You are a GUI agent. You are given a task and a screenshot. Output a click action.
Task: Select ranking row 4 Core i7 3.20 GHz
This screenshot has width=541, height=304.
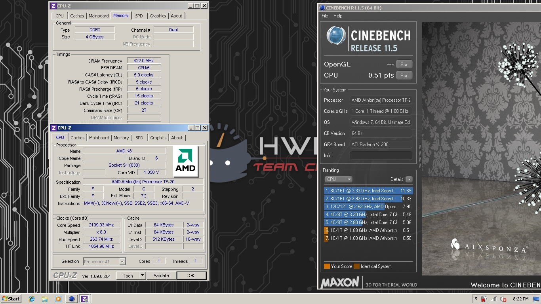(x=368, y=215)
